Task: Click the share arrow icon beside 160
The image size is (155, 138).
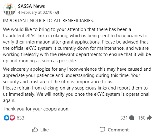Action: (x=149, y=118)
